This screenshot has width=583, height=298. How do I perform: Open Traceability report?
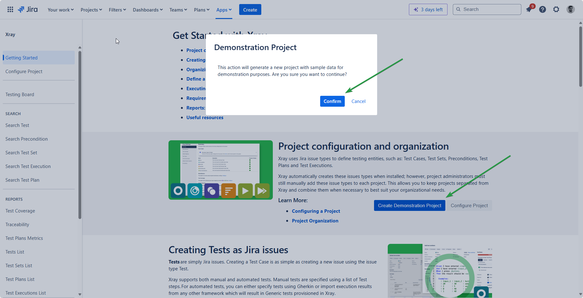(x=39, y=224)
